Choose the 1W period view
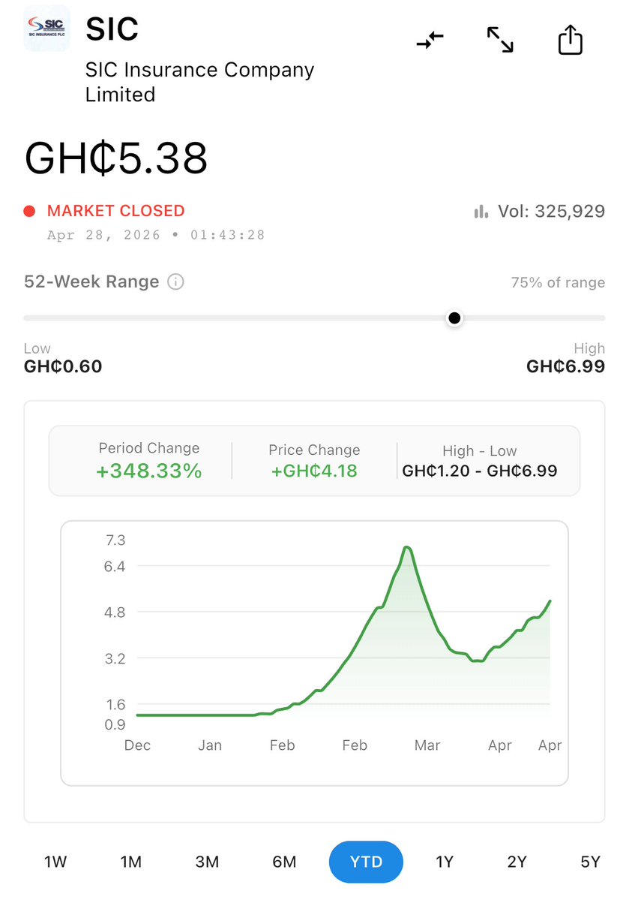Screen dimensions: 629x900 [x=55, y=862]
